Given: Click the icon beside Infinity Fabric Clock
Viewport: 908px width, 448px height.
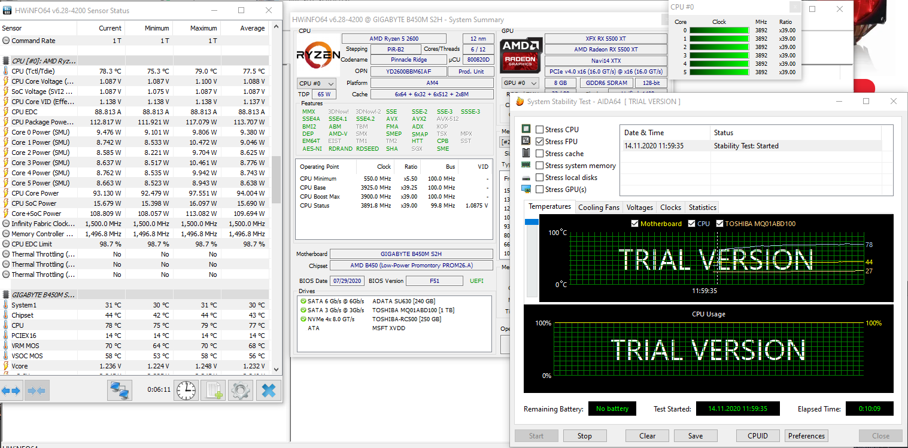Looking at the screenshot, I should pyautogui.click(x=6, y=224).
